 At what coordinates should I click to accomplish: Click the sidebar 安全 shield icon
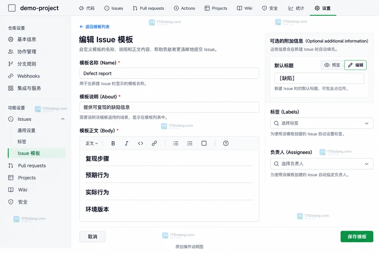pos(11,202)
